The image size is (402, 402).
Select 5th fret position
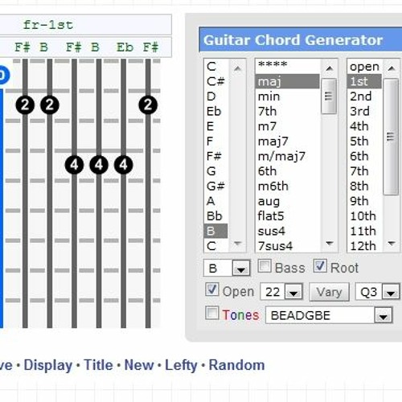364,142
